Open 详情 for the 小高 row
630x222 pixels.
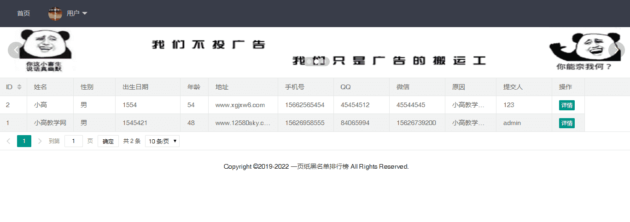(566, 105)
